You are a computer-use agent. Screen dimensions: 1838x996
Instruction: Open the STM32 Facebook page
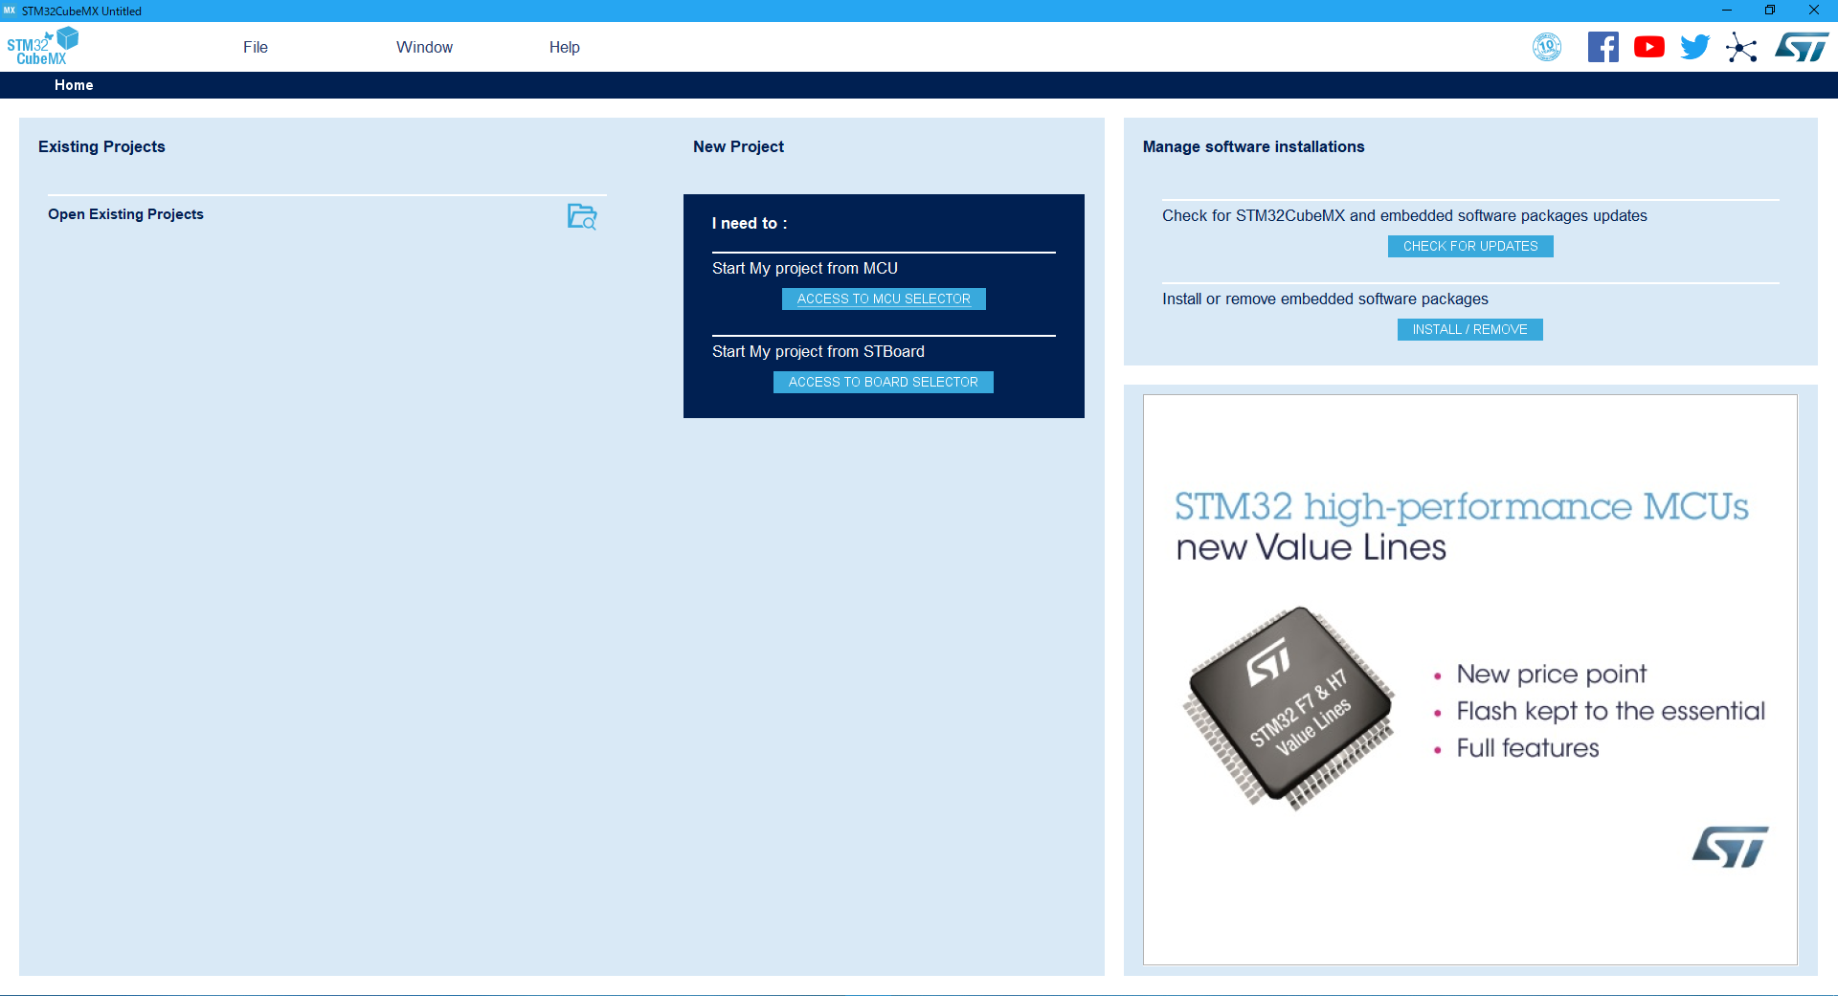tap(1603, 46)
